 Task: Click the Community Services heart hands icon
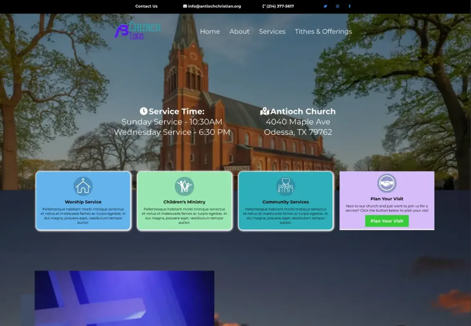point(286,186)
